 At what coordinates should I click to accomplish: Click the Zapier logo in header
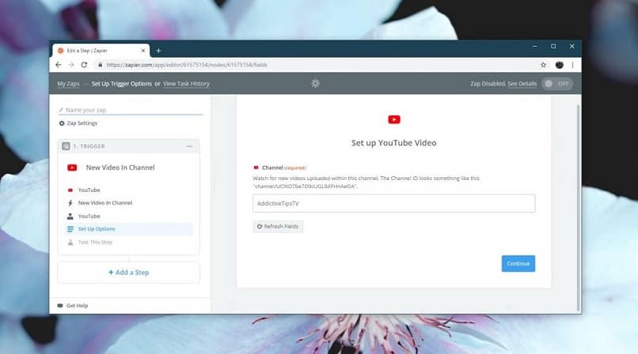click(315, 83)
